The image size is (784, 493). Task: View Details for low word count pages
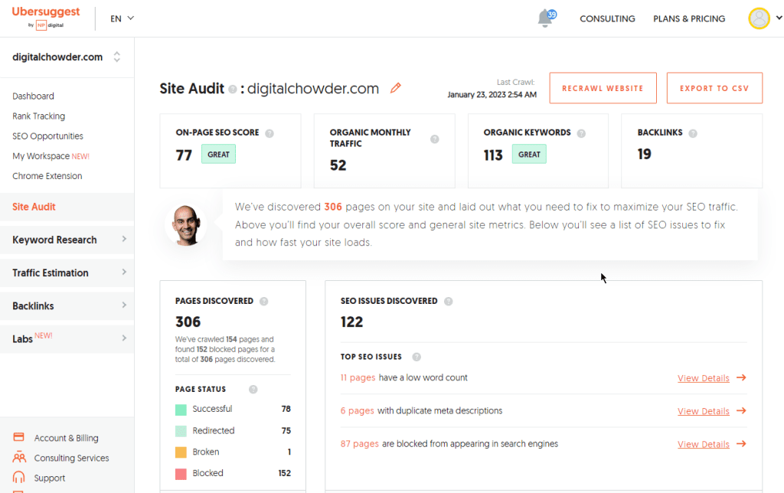tap(703, 378)
